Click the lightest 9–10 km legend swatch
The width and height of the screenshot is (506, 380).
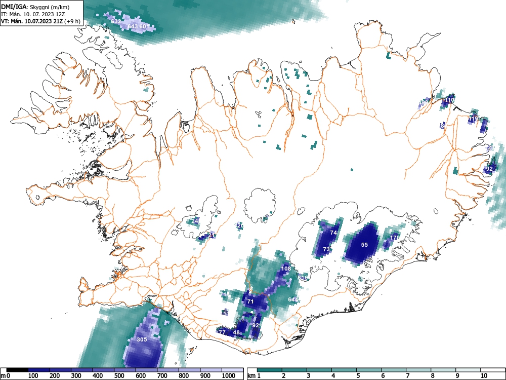[468, 370]
